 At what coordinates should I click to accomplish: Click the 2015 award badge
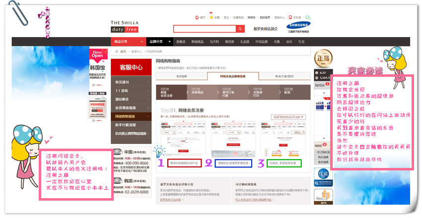click(323, 197)
